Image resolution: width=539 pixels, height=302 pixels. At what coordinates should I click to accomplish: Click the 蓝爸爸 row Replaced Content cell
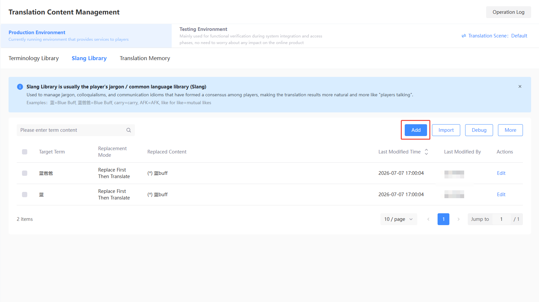point(158,173)
